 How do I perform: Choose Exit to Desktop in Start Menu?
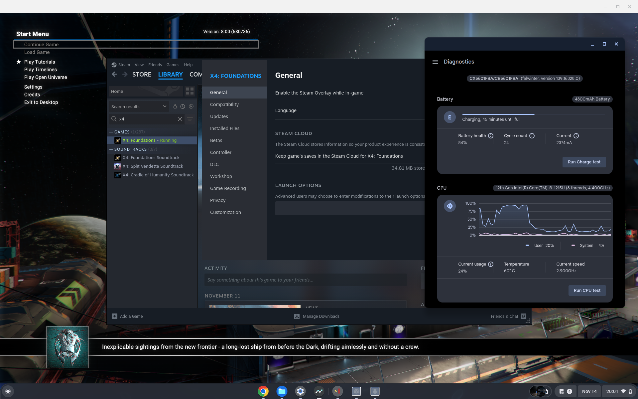pos(41,102)
